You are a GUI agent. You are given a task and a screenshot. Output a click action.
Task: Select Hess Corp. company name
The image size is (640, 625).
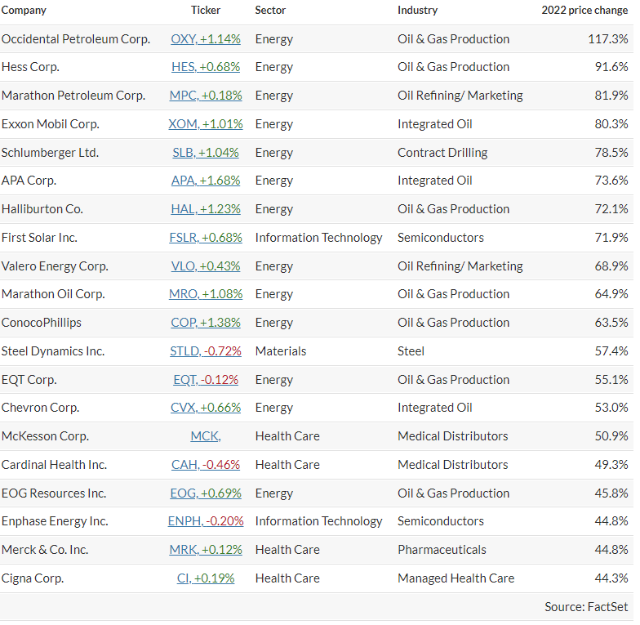pos(30,67)
